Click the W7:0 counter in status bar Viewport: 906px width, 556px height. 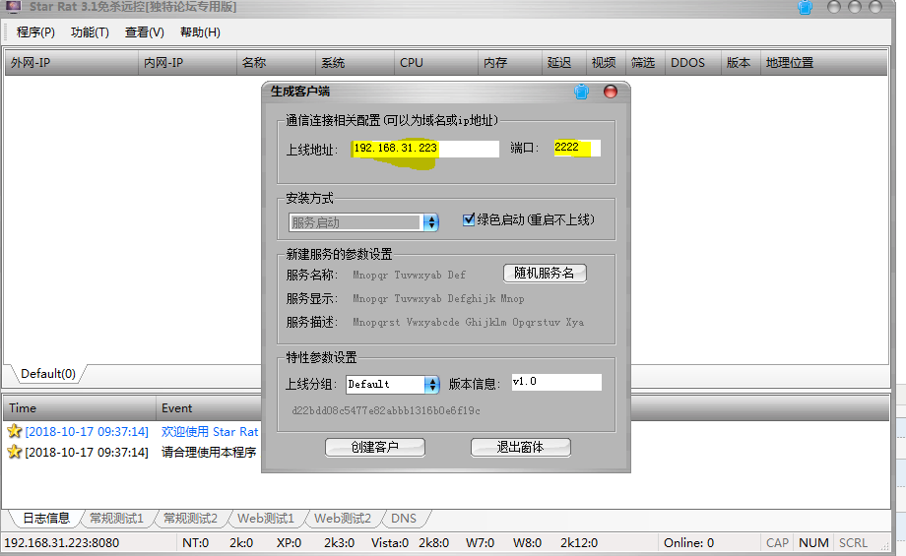point(481,543)
